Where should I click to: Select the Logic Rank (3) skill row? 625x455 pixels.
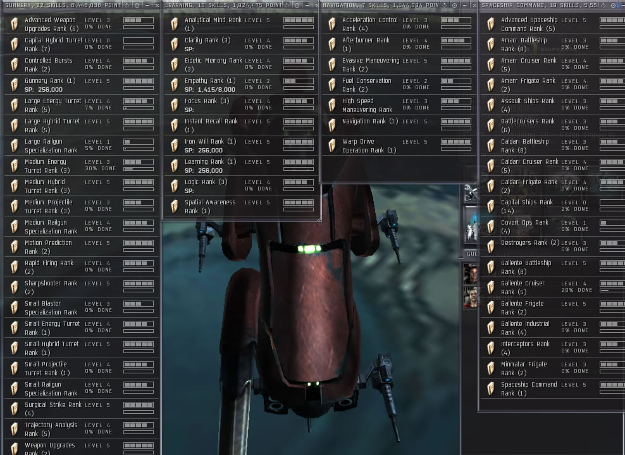[x=241, y=186]
